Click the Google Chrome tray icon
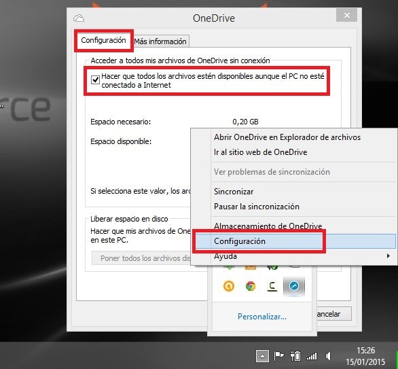The width and height of the screenshot is (398, 369). 251,286
